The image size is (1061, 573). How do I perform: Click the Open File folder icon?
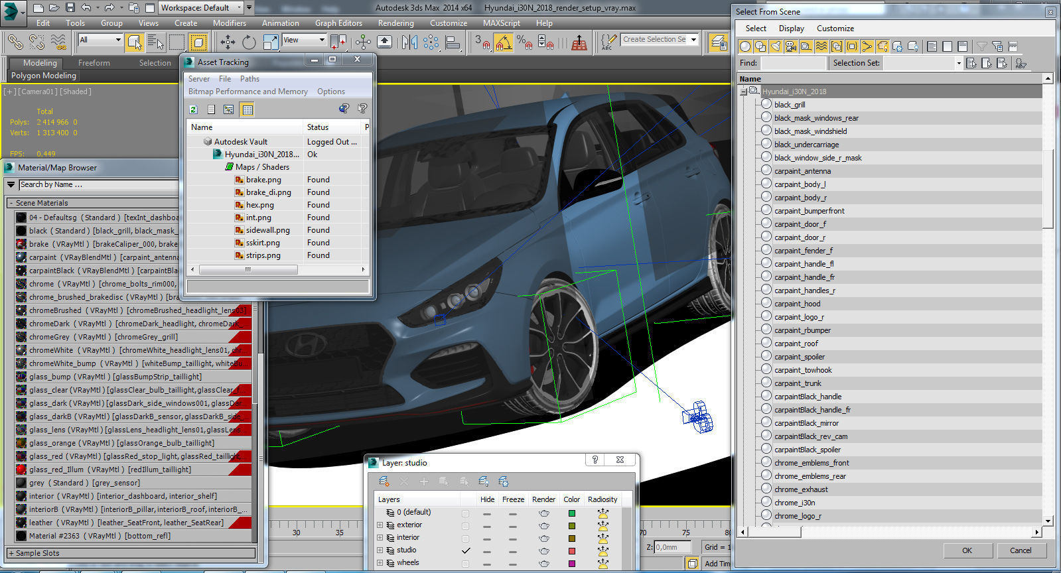click(54, 8)
